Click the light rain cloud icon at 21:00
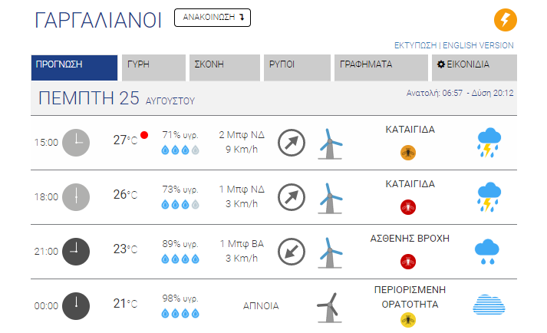 pyautogui.click(x=487, y=252)
